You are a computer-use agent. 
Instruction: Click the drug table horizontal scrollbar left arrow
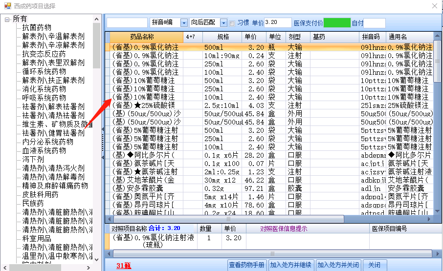pos(110,219)
